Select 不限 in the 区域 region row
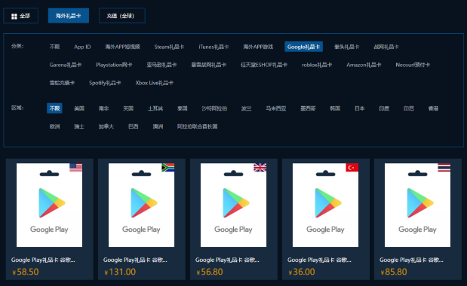The width and height of the screenshot is (467, 286). pos(54,108)
